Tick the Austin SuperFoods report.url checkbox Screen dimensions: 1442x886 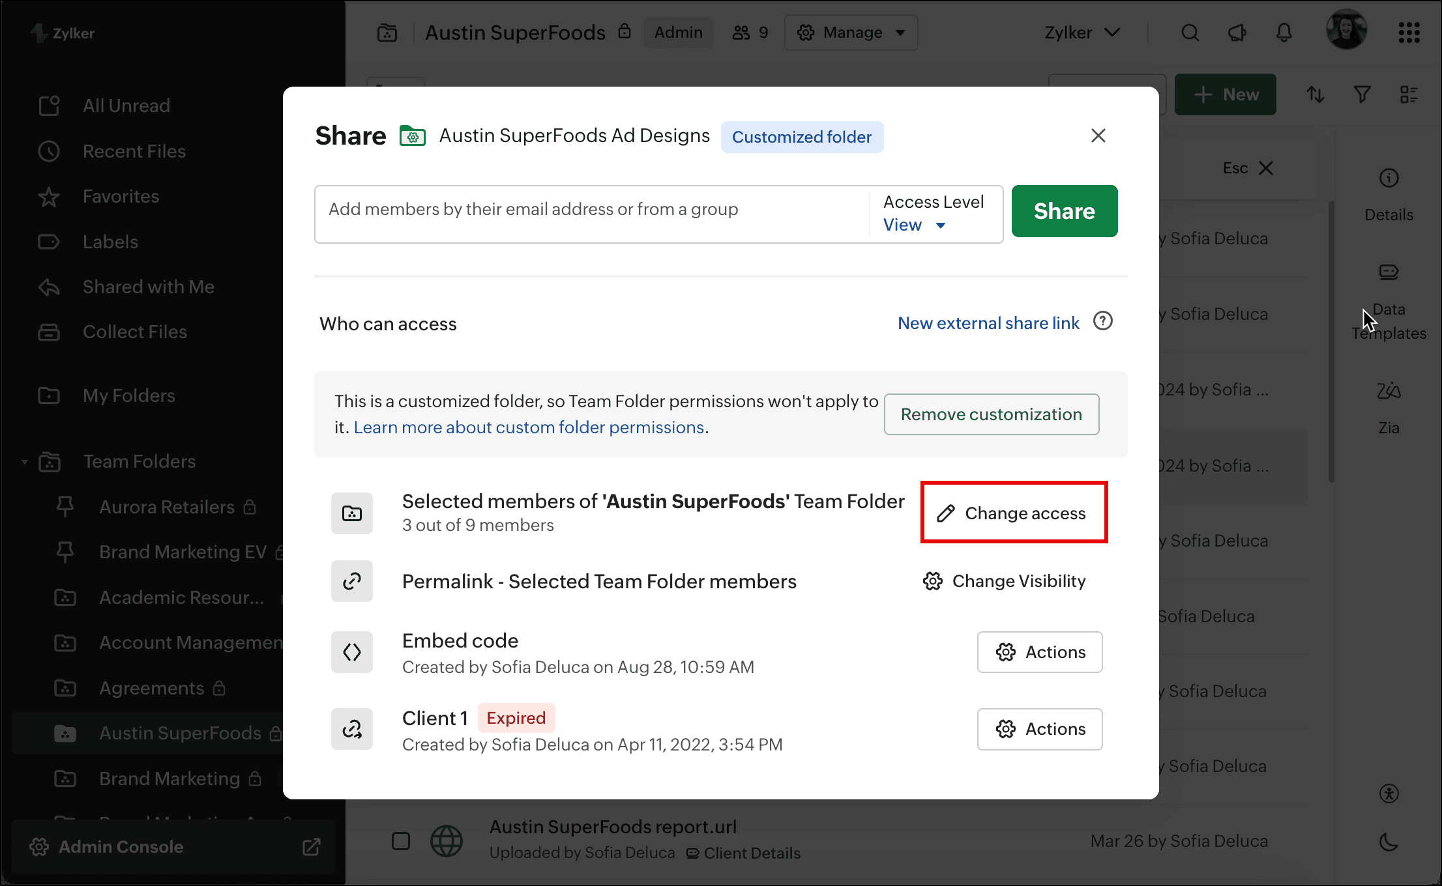point(401,841)
